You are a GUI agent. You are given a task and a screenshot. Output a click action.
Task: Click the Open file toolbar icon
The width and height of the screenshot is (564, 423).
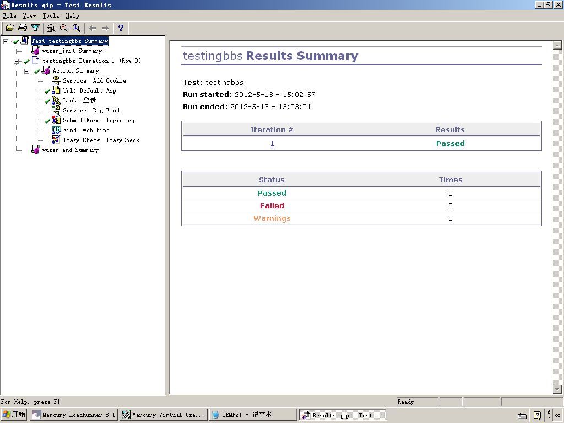[10, 28]
